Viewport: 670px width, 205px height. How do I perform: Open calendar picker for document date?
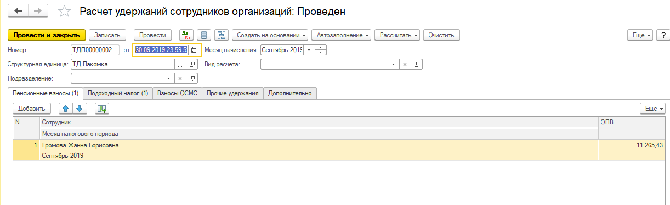pyautogui.click(x=193, y=50)
